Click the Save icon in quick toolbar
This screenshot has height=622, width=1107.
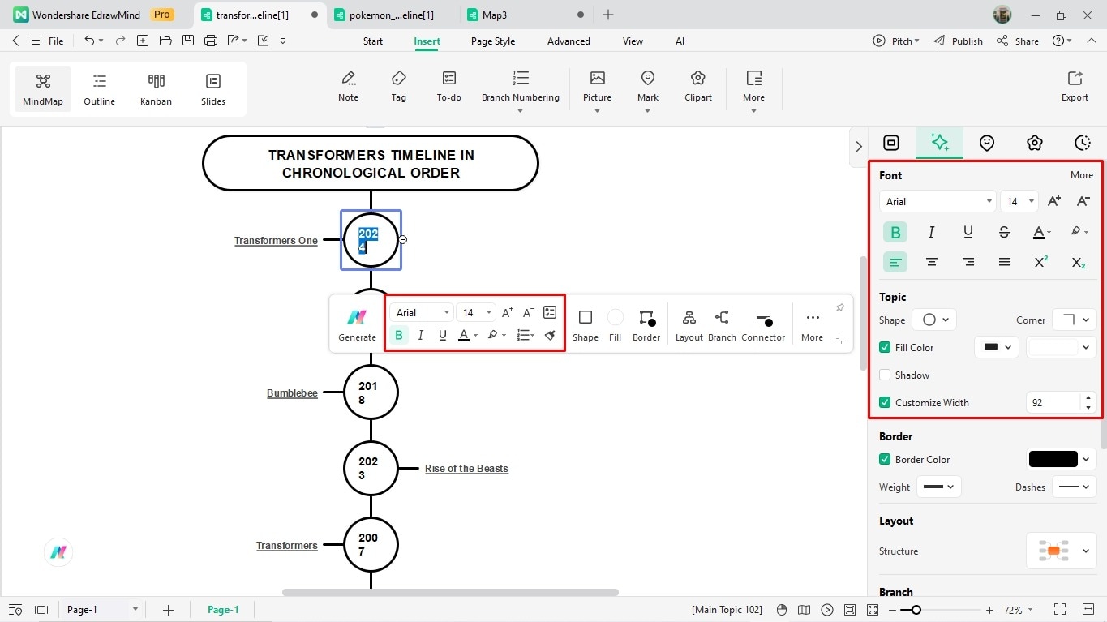click(x=188, y=41)
